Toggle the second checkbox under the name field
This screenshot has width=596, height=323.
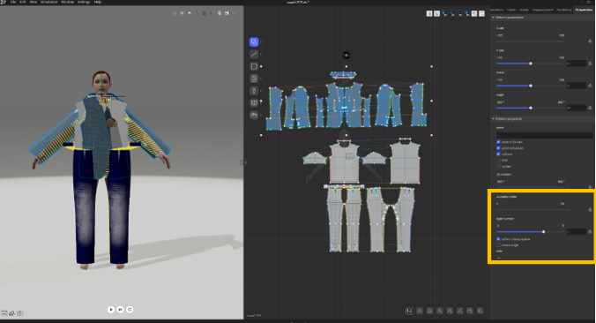click(x=498, y=148)
